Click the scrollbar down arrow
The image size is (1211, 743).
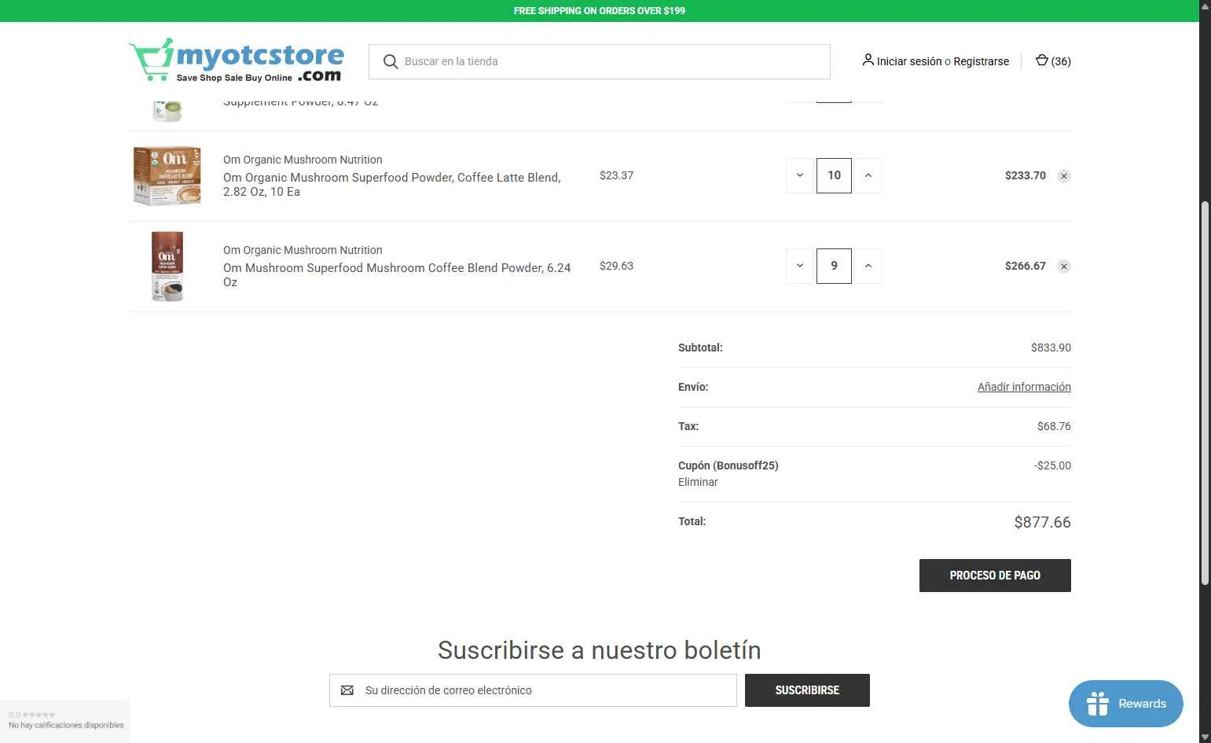[x=1205, y=737]
